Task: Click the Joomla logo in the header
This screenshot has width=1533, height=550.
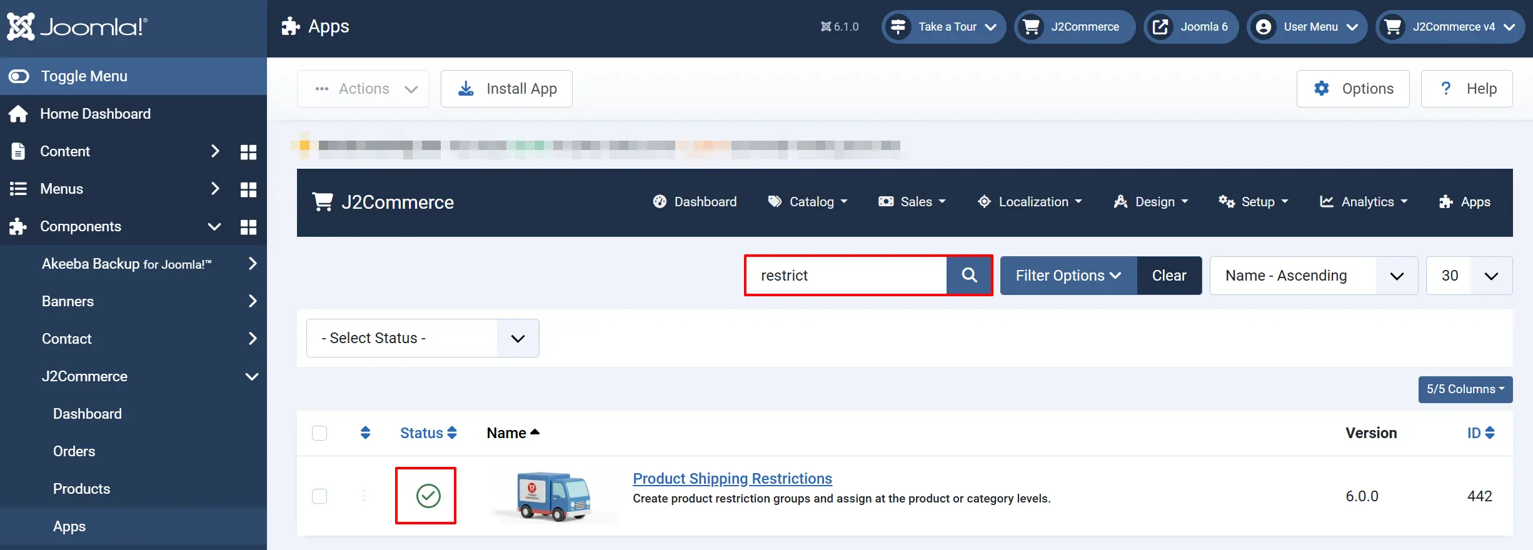Action: point(78,26)
